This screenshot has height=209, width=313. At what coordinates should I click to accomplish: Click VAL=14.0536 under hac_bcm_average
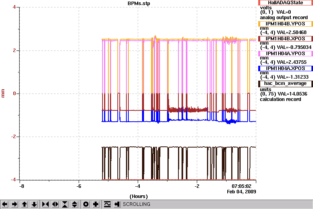coord(292,94)
